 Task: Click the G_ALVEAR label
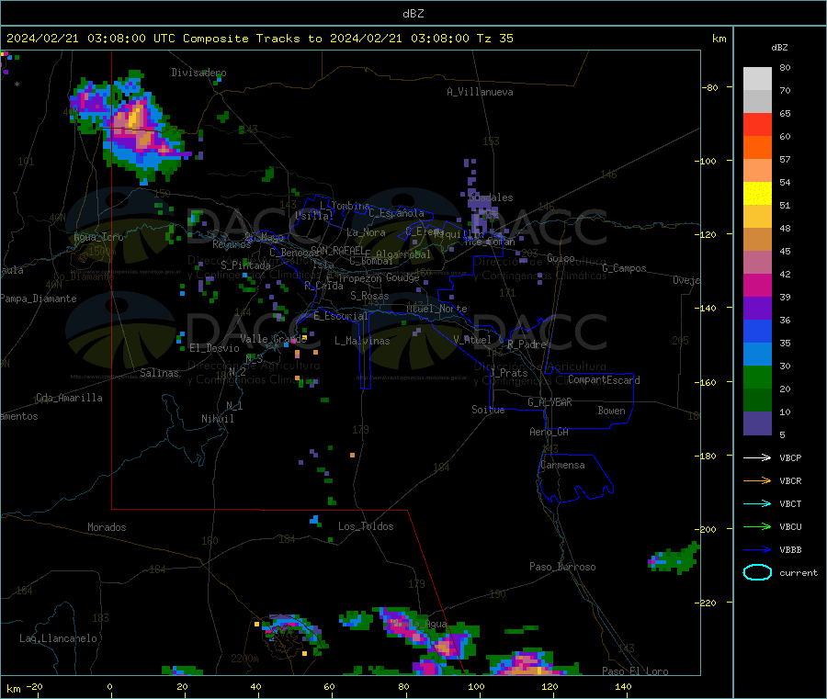tap(549, 402)
